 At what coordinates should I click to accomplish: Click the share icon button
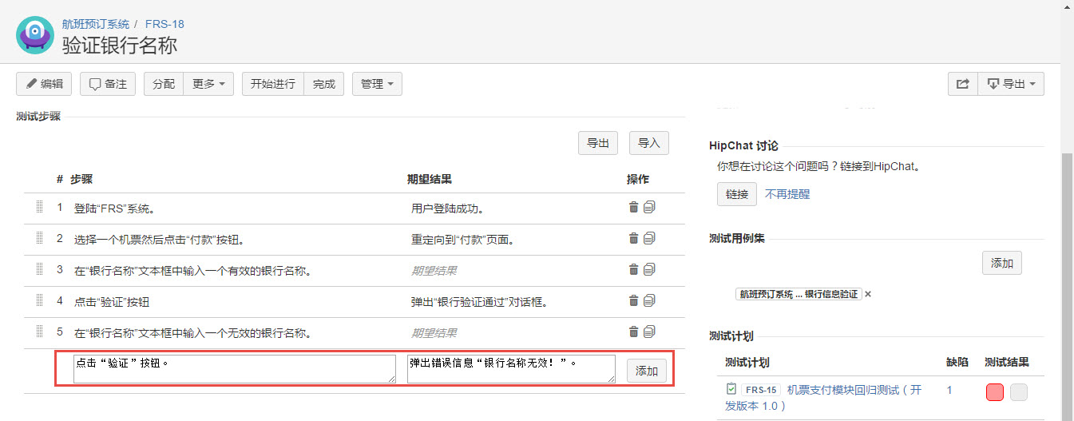point(962,84)
